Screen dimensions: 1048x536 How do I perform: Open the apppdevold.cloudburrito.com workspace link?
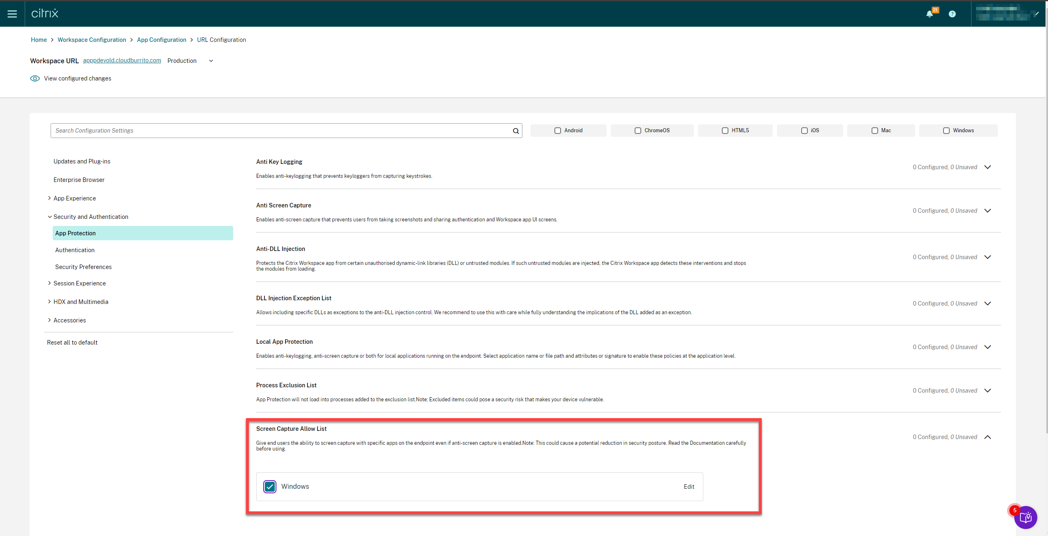122,60
